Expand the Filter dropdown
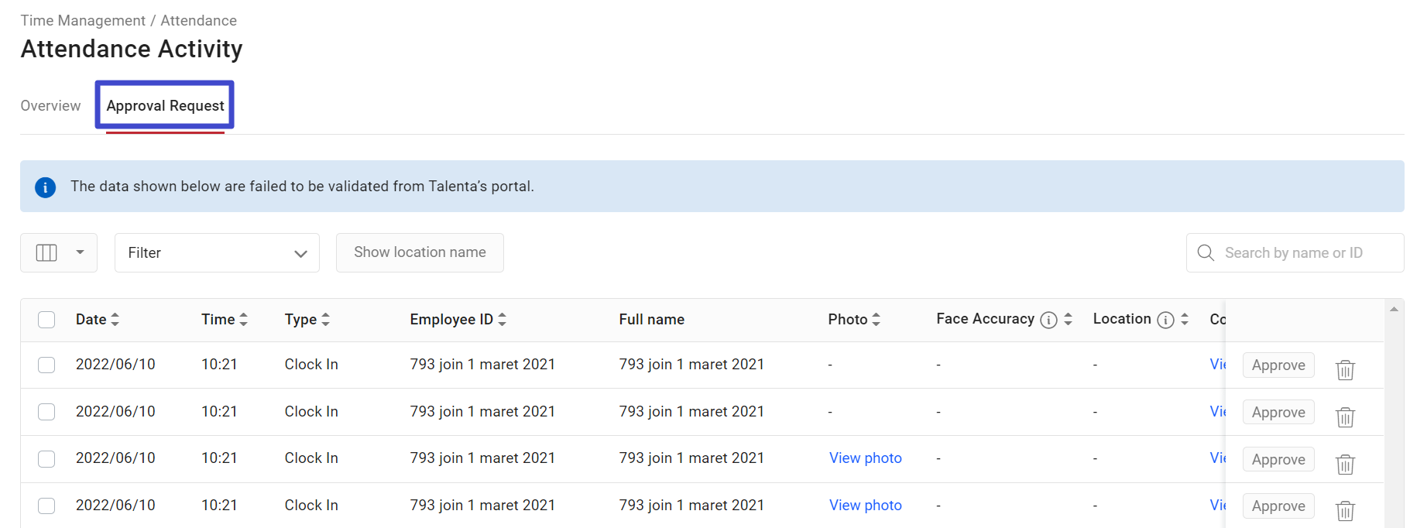The image size is (1410, 528). 217,253
